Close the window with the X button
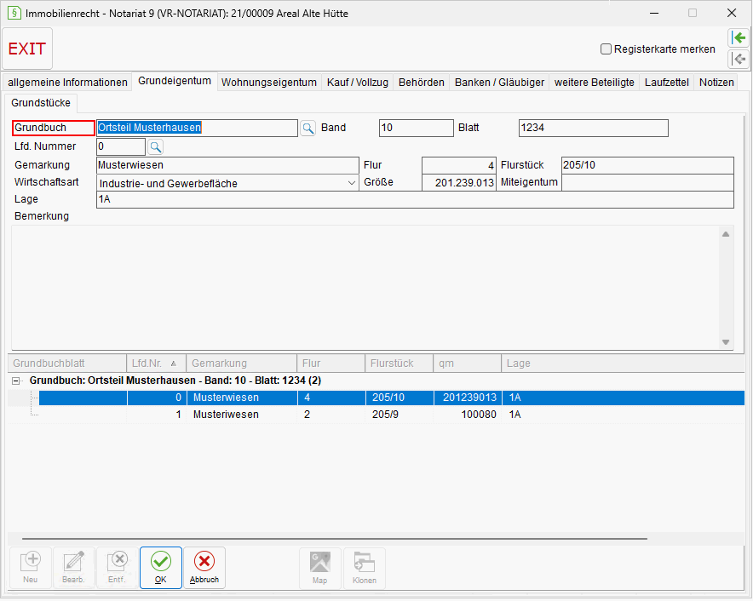This screenshot has width=753, height=601. pyautogui.click(x=732, y=13)
